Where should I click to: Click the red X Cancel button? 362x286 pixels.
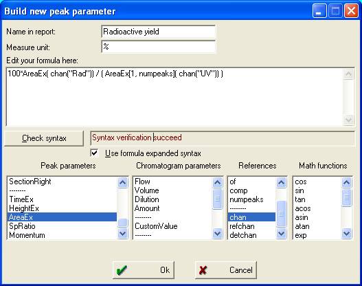tap(226, 269)
